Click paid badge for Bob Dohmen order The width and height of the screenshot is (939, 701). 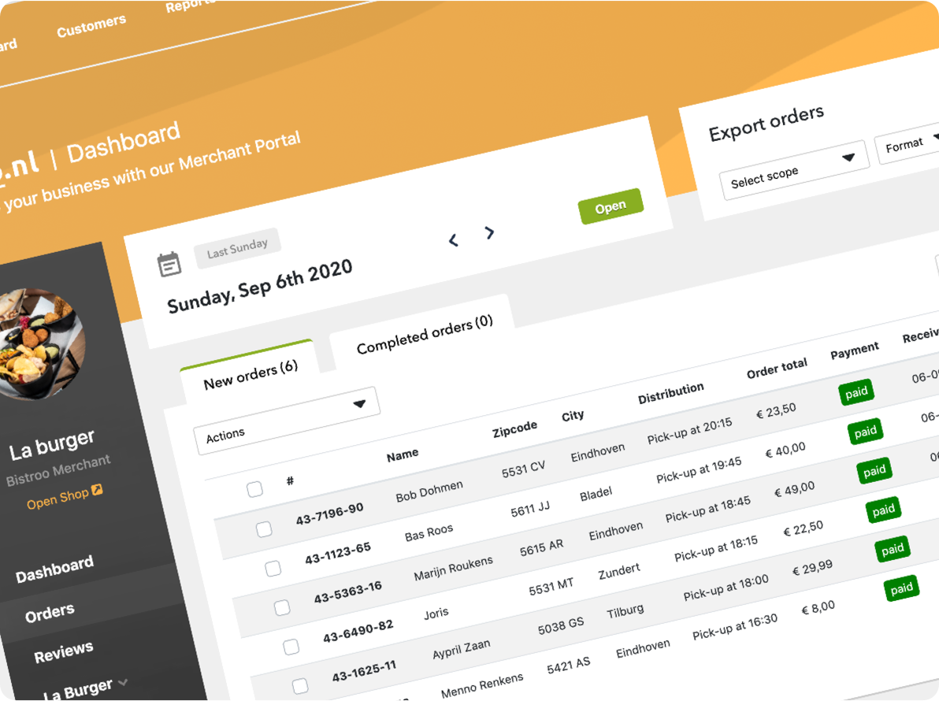[856, 392]
